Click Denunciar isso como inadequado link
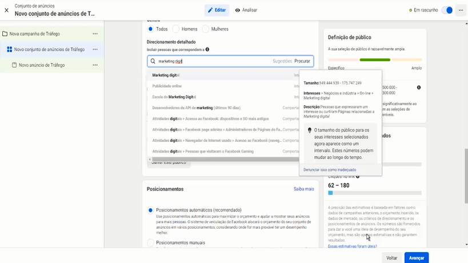 [x=330, y=170]
